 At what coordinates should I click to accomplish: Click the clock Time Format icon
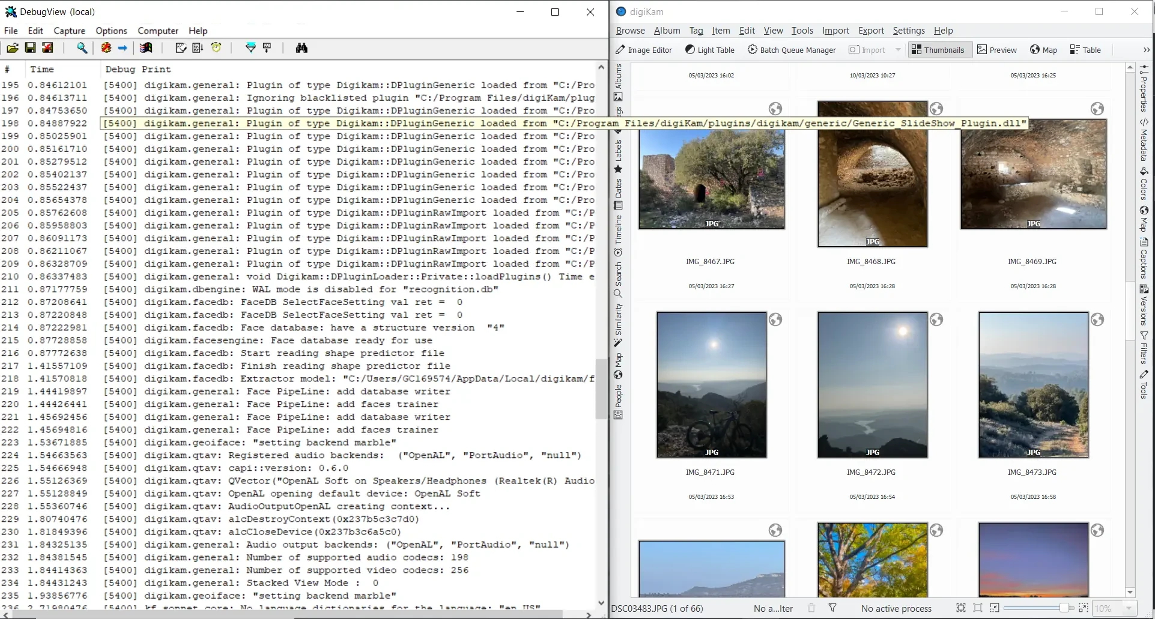click(216, 48)
